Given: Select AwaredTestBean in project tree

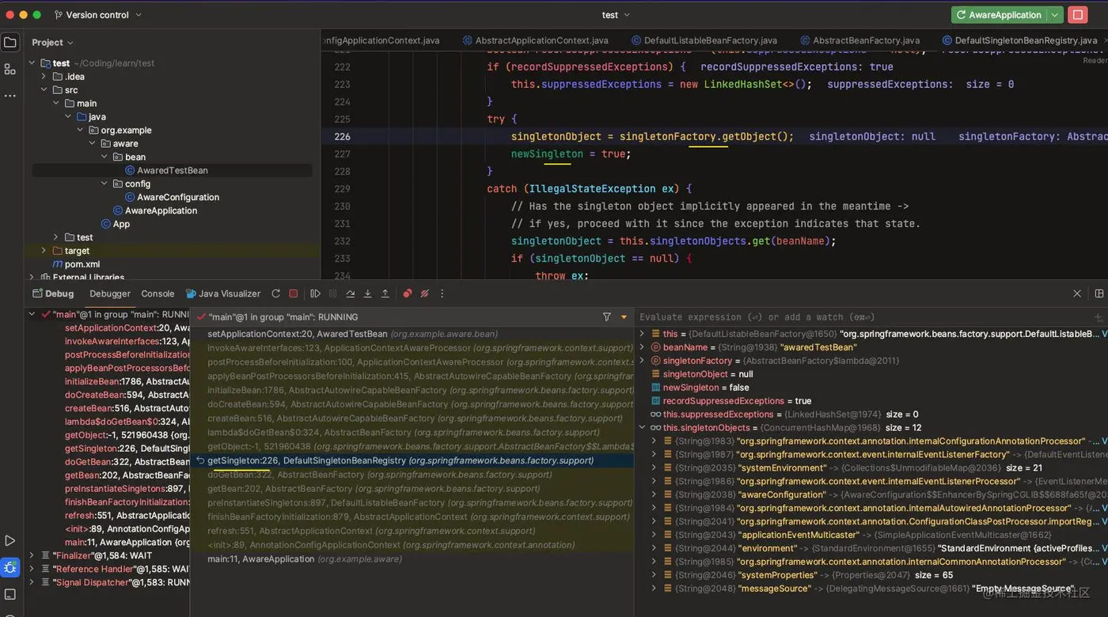Looking at the screenshot, I should click(172, 170).
